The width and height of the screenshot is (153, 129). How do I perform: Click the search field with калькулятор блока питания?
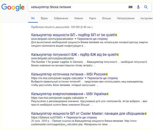pos(78,7)
